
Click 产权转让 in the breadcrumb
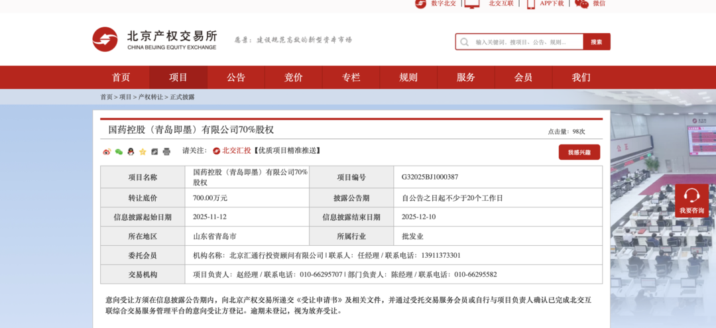coord(150,97)
